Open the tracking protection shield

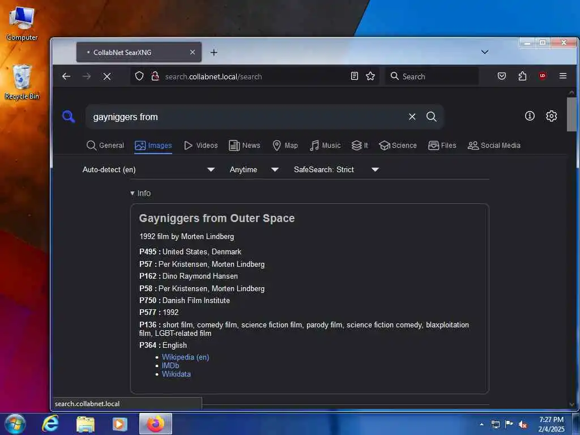[x=139, y=76]
